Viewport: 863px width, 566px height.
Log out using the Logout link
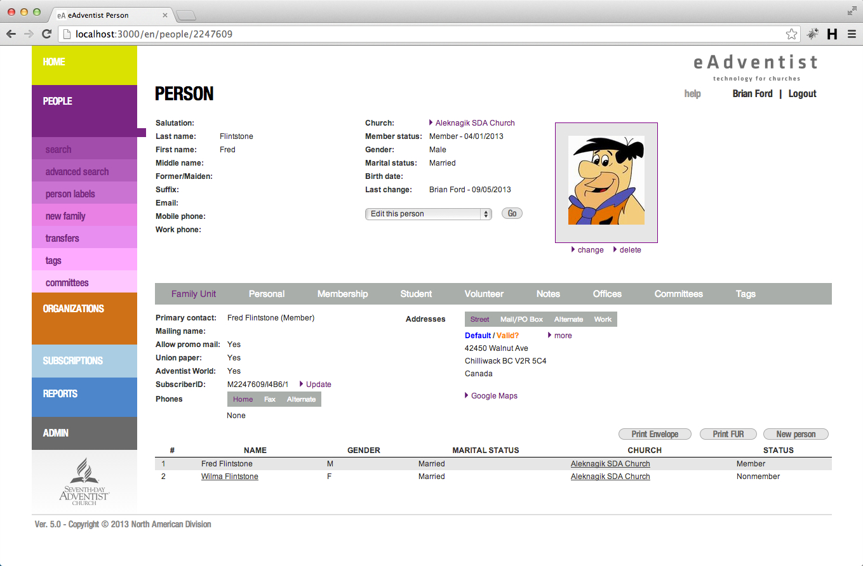click(802, 94)
